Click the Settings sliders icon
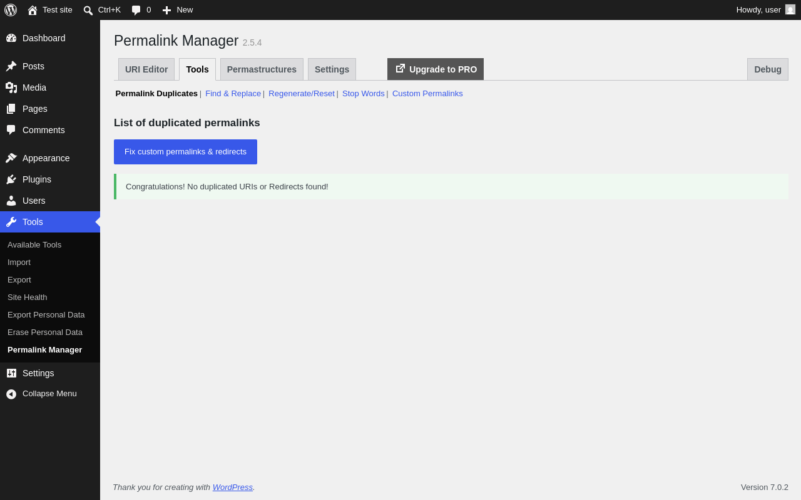 [11, 373]
